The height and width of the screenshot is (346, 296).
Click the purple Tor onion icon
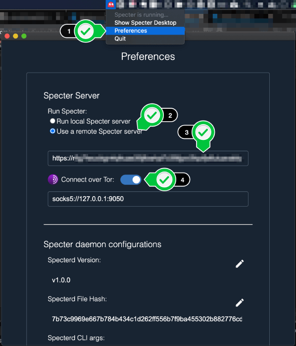click(x=53, y=179)
